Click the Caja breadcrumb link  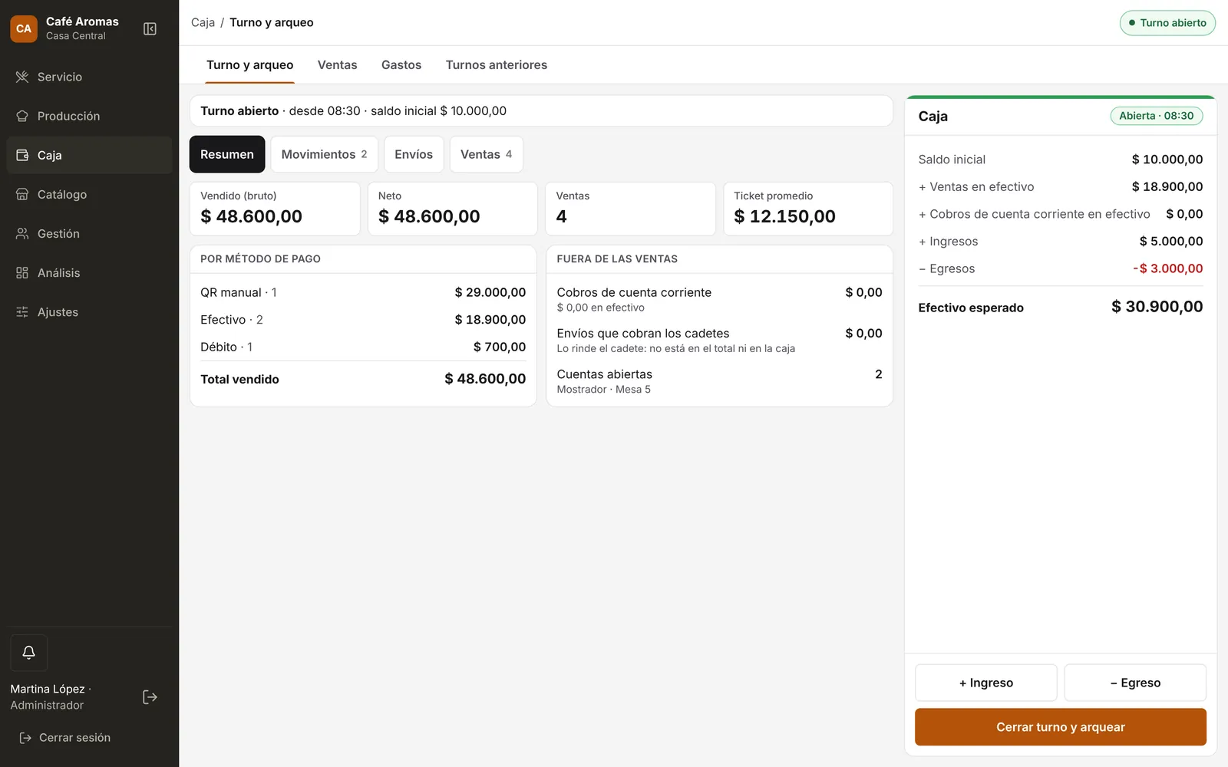[x=203, y=22]
